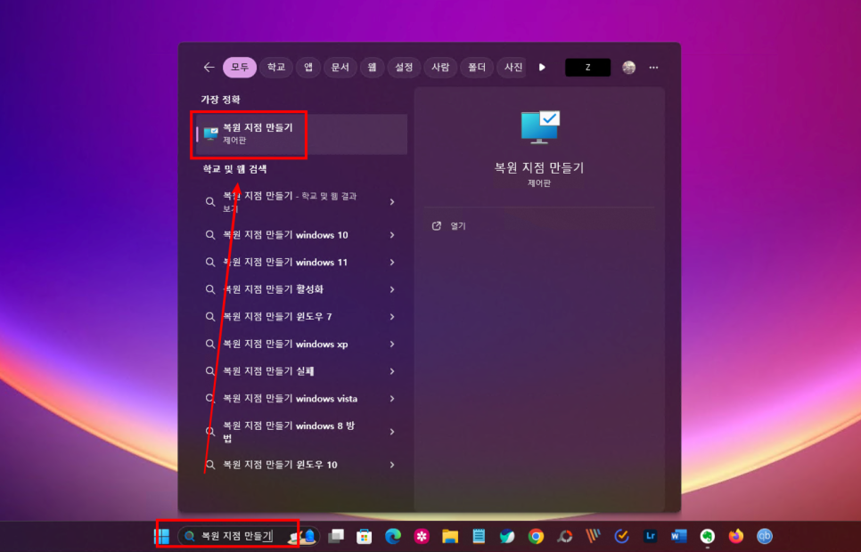The width and height of the screenshot is (861, 552).
Task: Open the pink flower app on taskbar
Action: point(422,536)
